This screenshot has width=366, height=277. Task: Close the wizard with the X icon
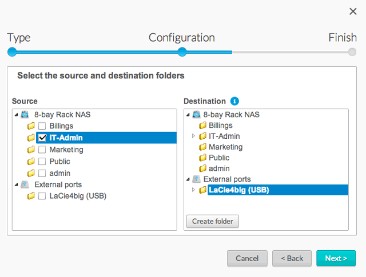[353, 11]
